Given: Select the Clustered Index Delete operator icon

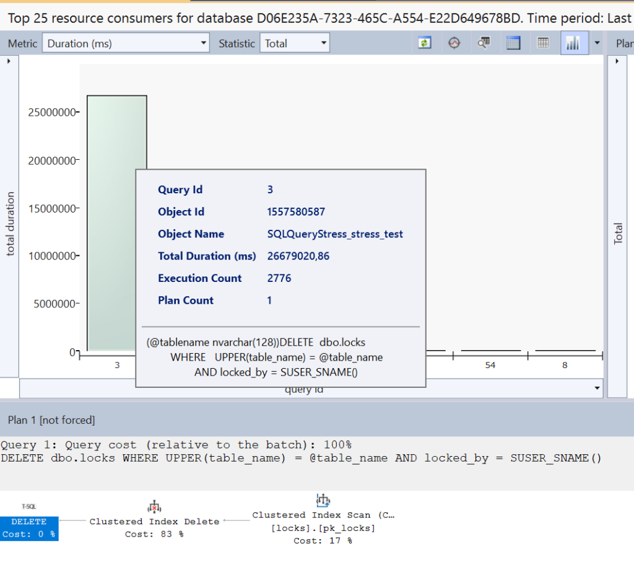Looking at the screenshot, I should (x=154, y=507).
